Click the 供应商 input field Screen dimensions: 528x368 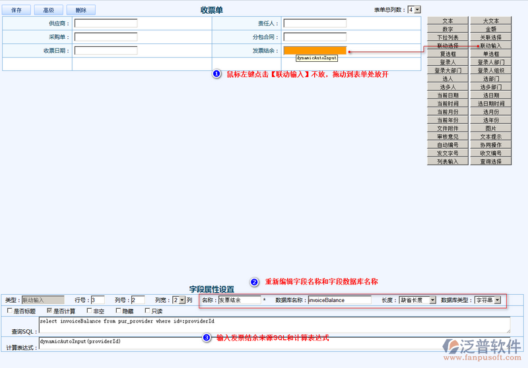[x=106, y=23]
